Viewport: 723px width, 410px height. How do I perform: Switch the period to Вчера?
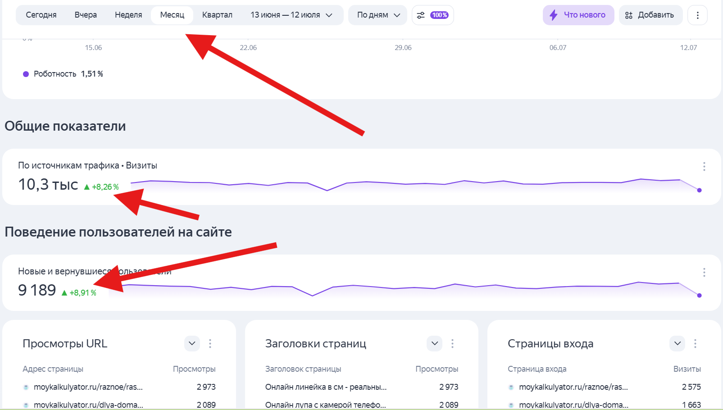86,15
